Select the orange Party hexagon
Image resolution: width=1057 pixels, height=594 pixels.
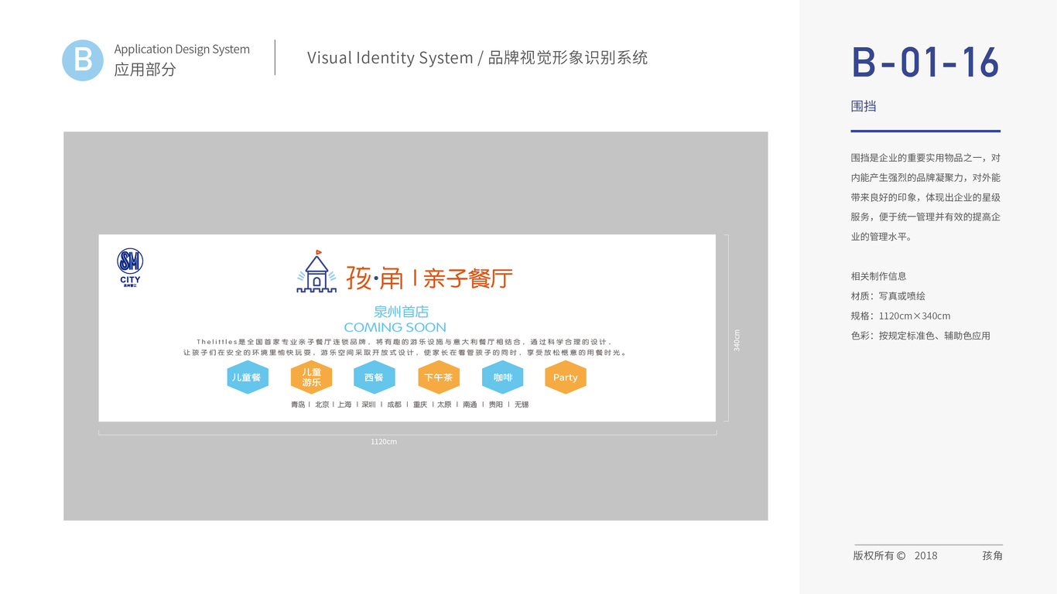pyautogui.click(x=566, y=377)
